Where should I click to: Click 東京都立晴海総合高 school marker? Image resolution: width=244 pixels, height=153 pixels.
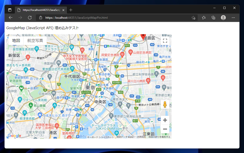click(x=111, y=116)
